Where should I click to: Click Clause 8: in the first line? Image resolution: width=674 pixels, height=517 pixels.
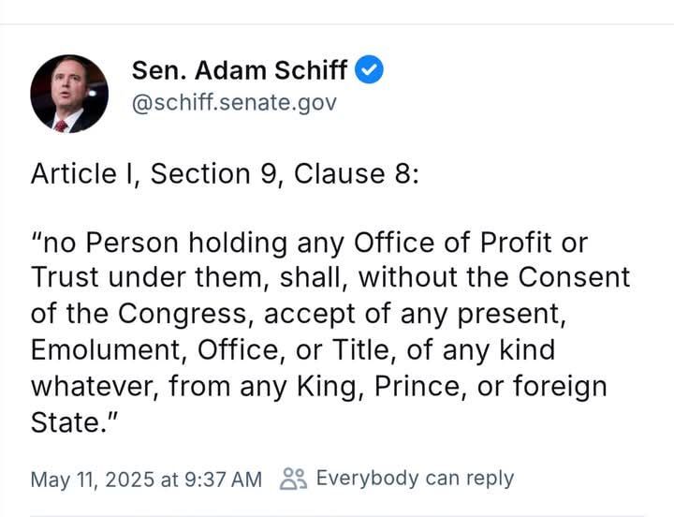point(357,174)
